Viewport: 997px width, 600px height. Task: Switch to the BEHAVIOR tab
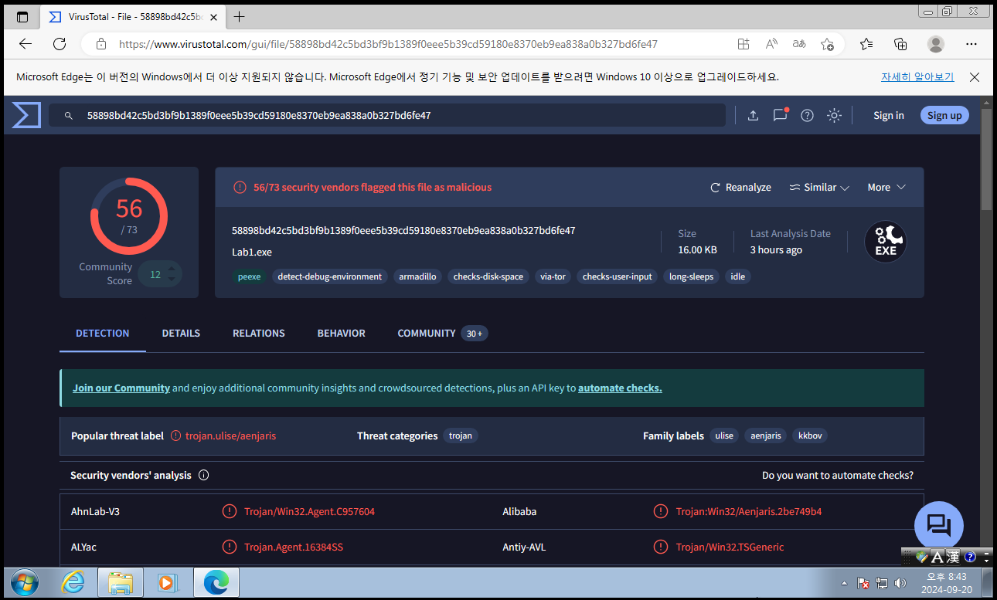341,334
